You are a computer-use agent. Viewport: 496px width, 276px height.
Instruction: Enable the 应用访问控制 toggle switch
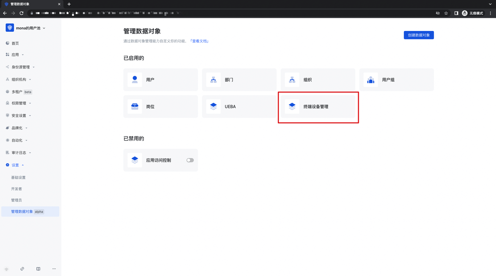tap(190, 160)
